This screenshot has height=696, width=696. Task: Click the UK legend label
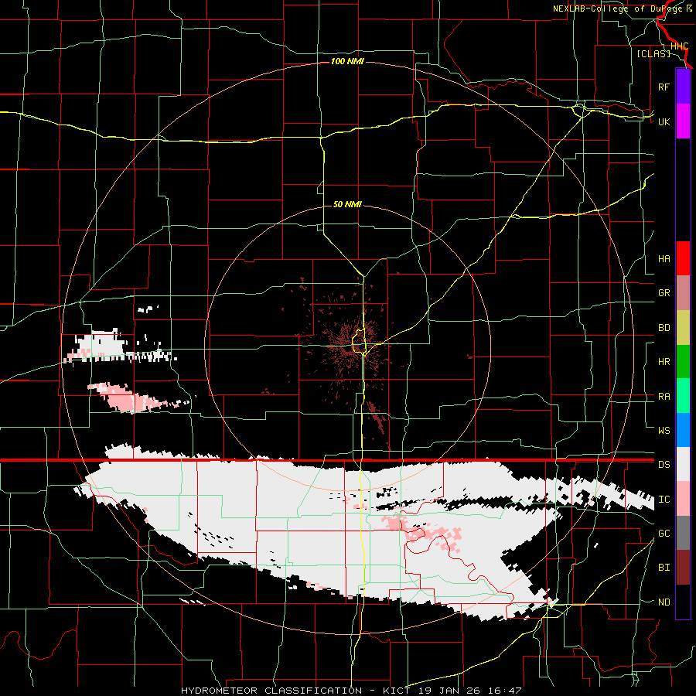pos(664,121)
